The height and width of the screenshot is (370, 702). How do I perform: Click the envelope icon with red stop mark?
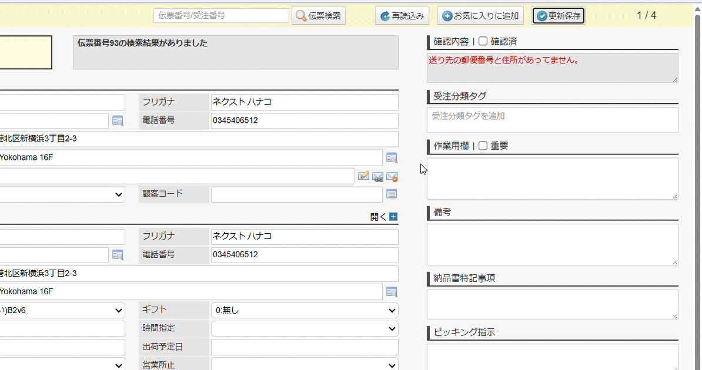tap(392, 176)
